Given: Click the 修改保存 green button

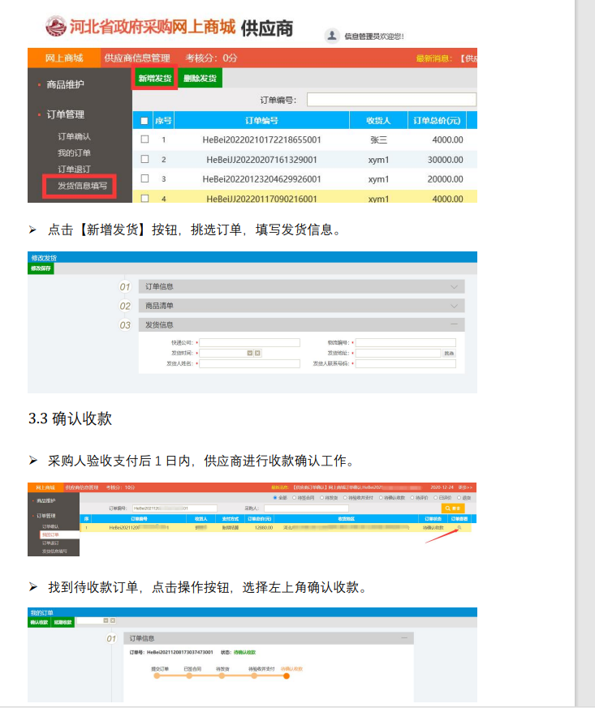Looking at the screenshot, I should pos(41,268).
